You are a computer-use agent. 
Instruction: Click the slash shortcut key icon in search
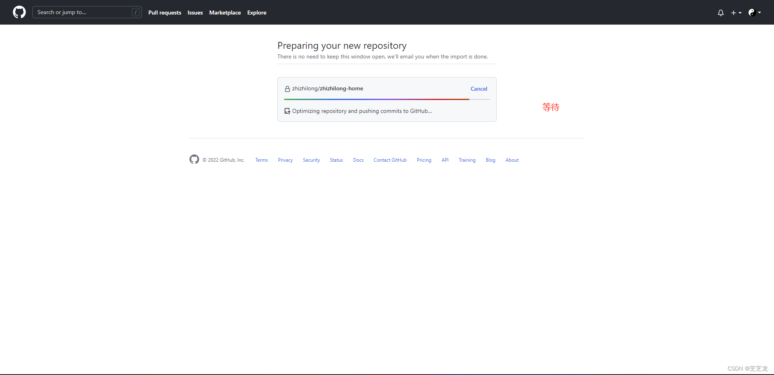(136, 12)
